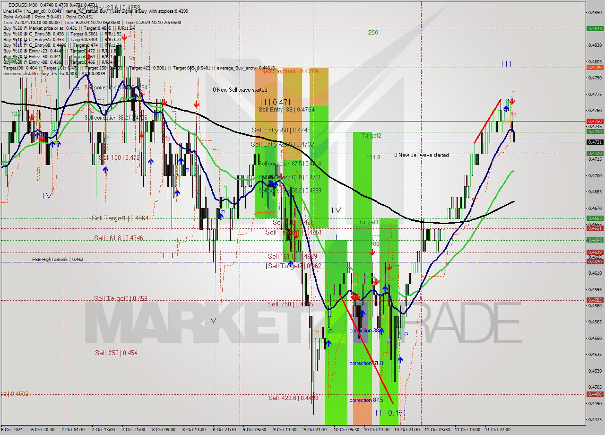Image resolution: width=605 pixels, height=435 pixels.
Task: Click the 0.4550 price scale tick
Action: (x=595, y=338)
